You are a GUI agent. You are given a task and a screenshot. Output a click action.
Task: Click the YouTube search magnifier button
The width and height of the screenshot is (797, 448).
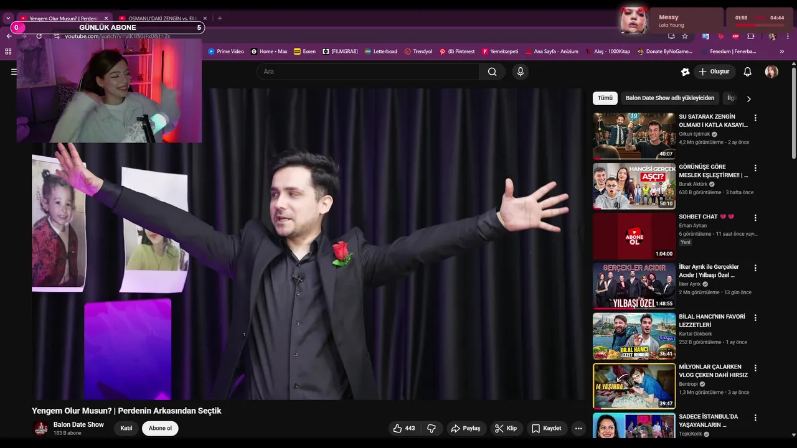(x=493, y=72)
